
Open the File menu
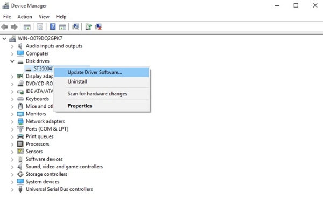(x=7, y=17)
